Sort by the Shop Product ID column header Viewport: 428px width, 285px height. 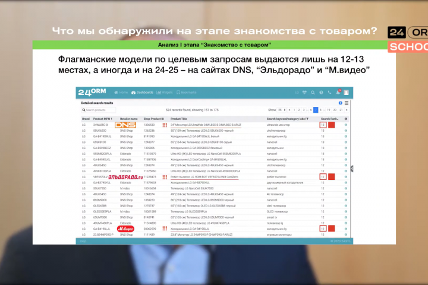[x=154, y=119]
